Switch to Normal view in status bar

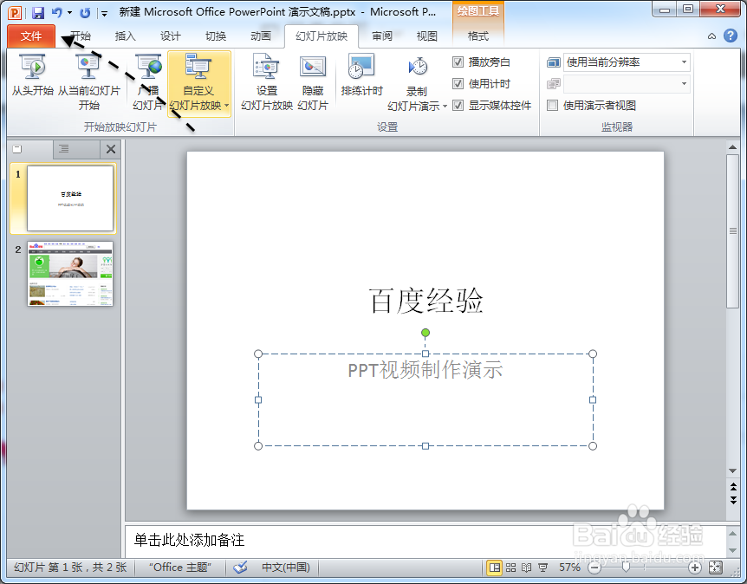click(x=495, y=568)
